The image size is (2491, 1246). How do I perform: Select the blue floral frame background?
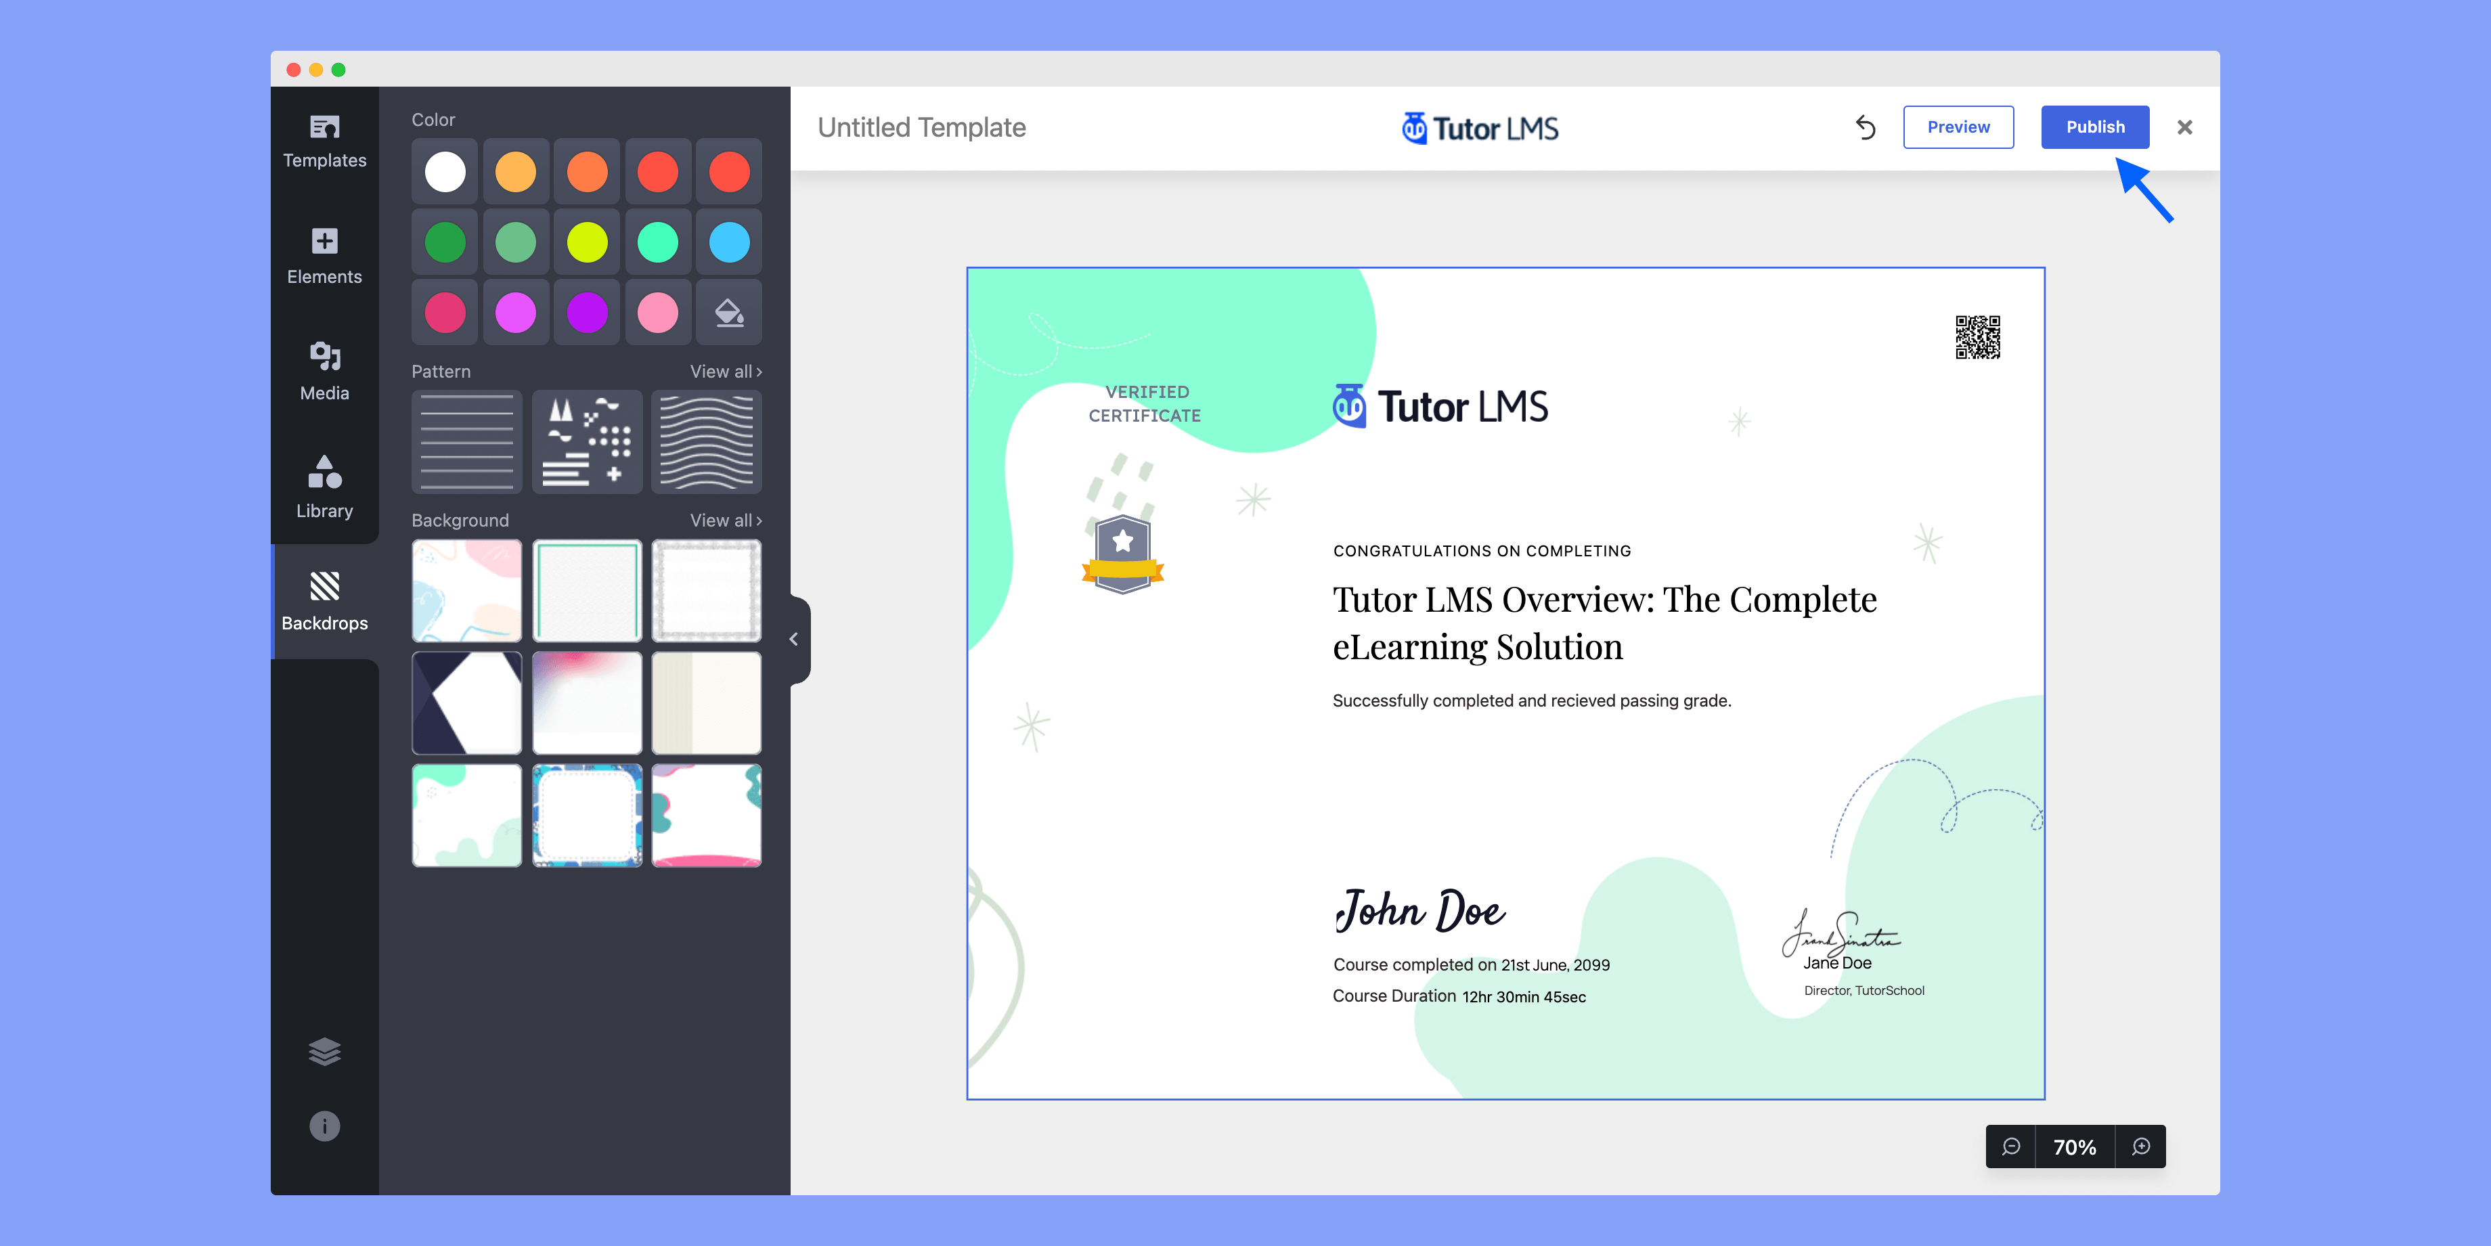pyautogui.click(x=587, y=815)
